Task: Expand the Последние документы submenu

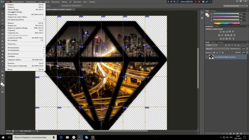Action: [25, 19]
